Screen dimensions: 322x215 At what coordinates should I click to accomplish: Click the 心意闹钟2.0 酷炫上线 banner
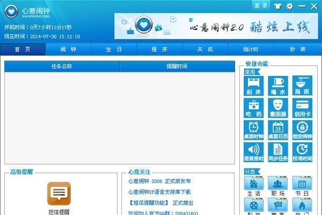(216, 26)
